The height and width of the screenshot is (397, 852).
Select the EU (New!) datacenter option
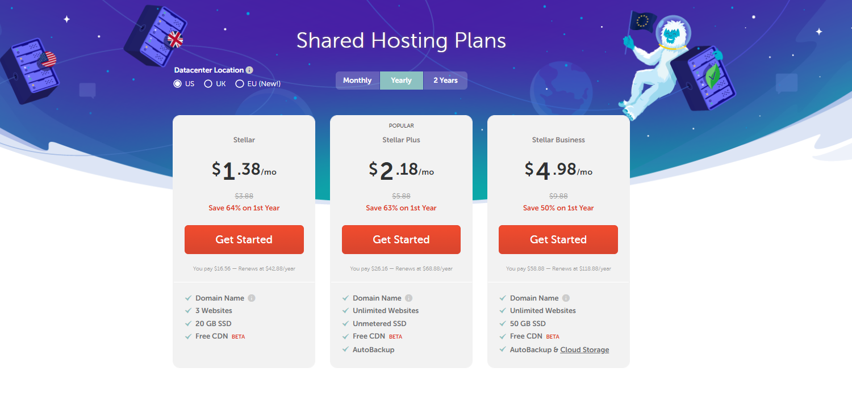point(240,84)
